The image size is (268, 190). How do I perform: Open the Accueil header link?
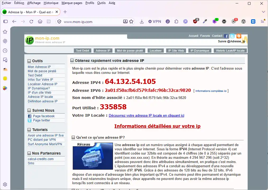click(x=193, y=36)
